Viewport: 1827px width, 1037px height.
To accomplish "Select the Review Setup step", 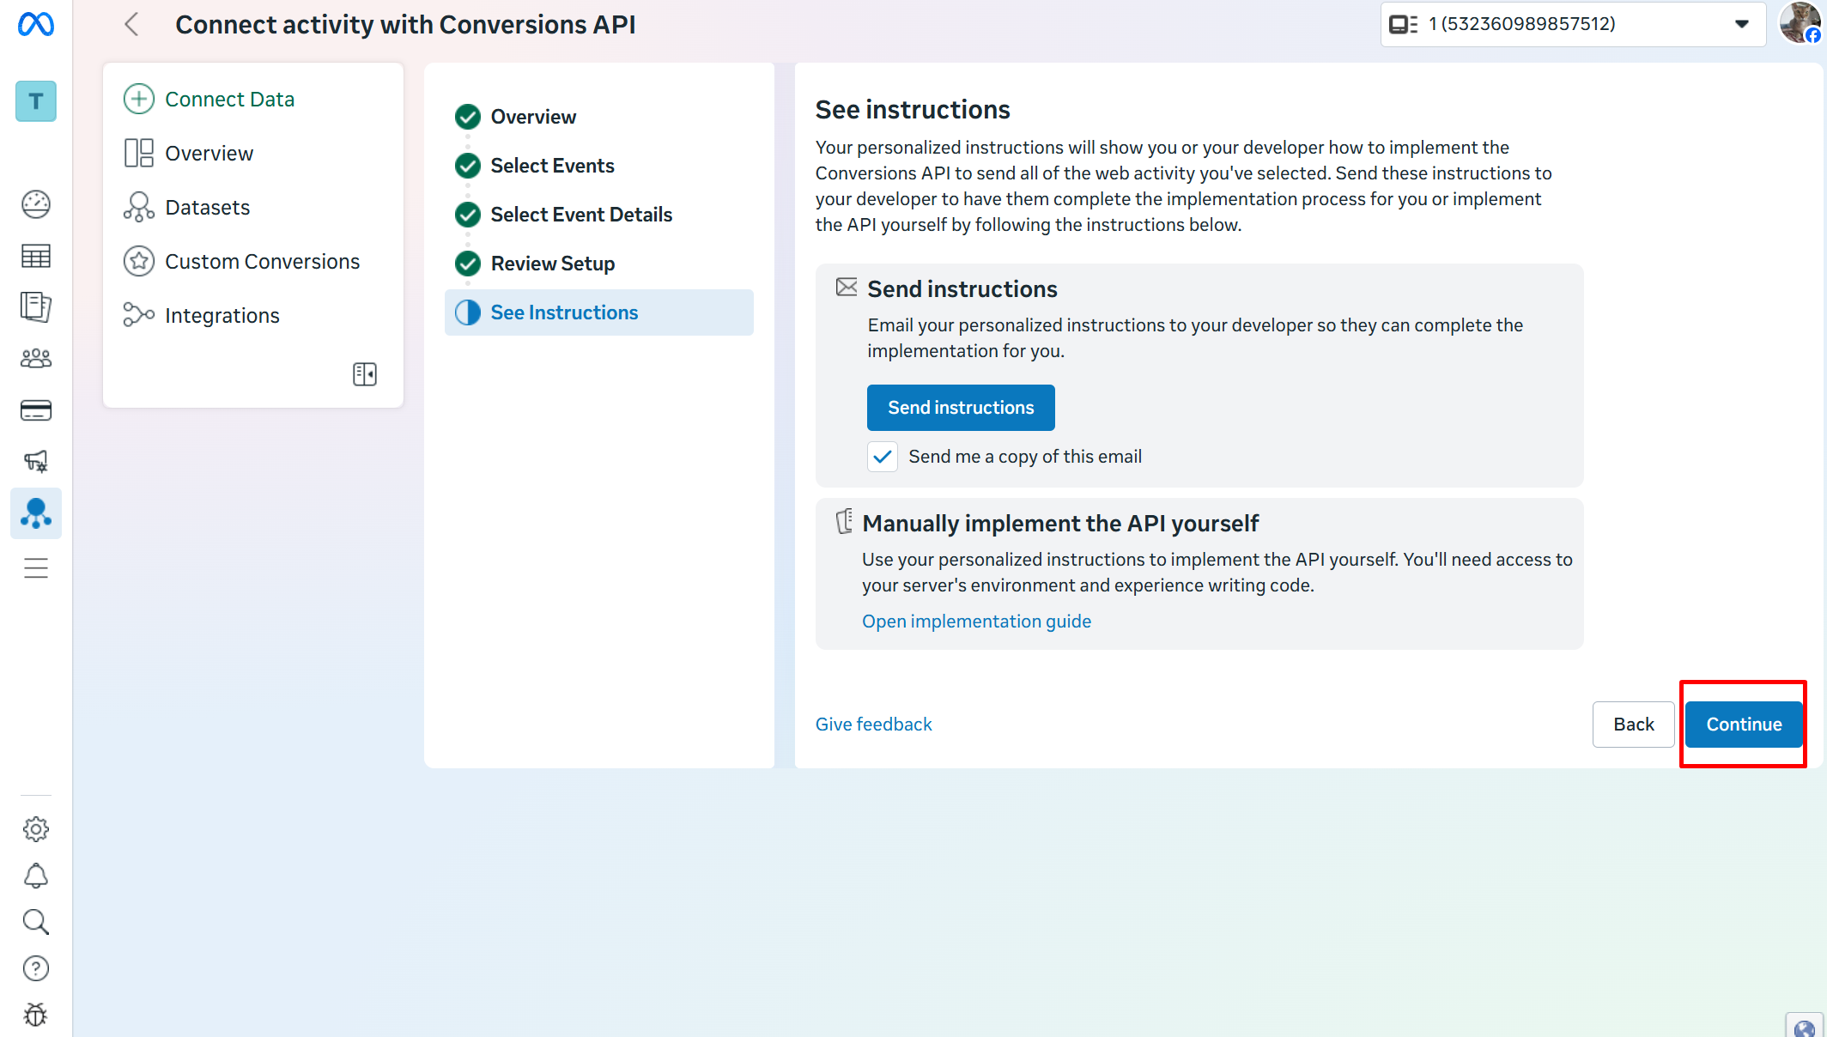I will pyautogui.click(x=552, y=264).
